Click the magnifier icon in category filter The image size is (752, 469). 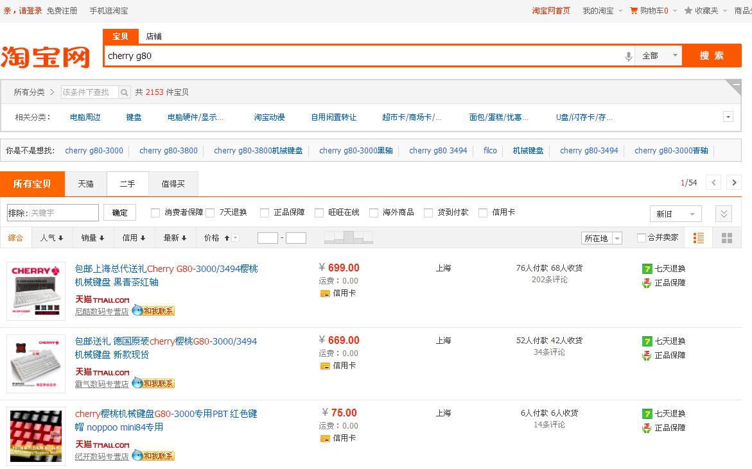click(x=125, y=92)
